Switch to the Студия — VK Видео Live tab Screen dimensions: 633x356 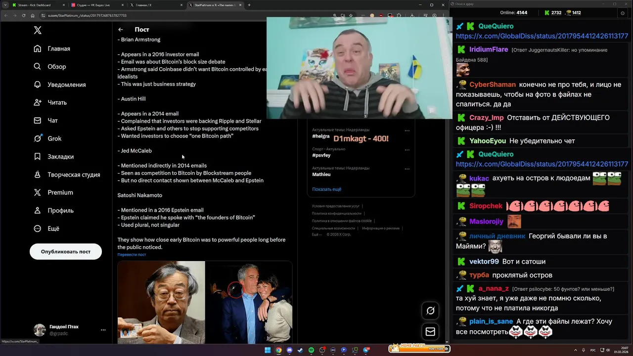click(x=98, y=5)
